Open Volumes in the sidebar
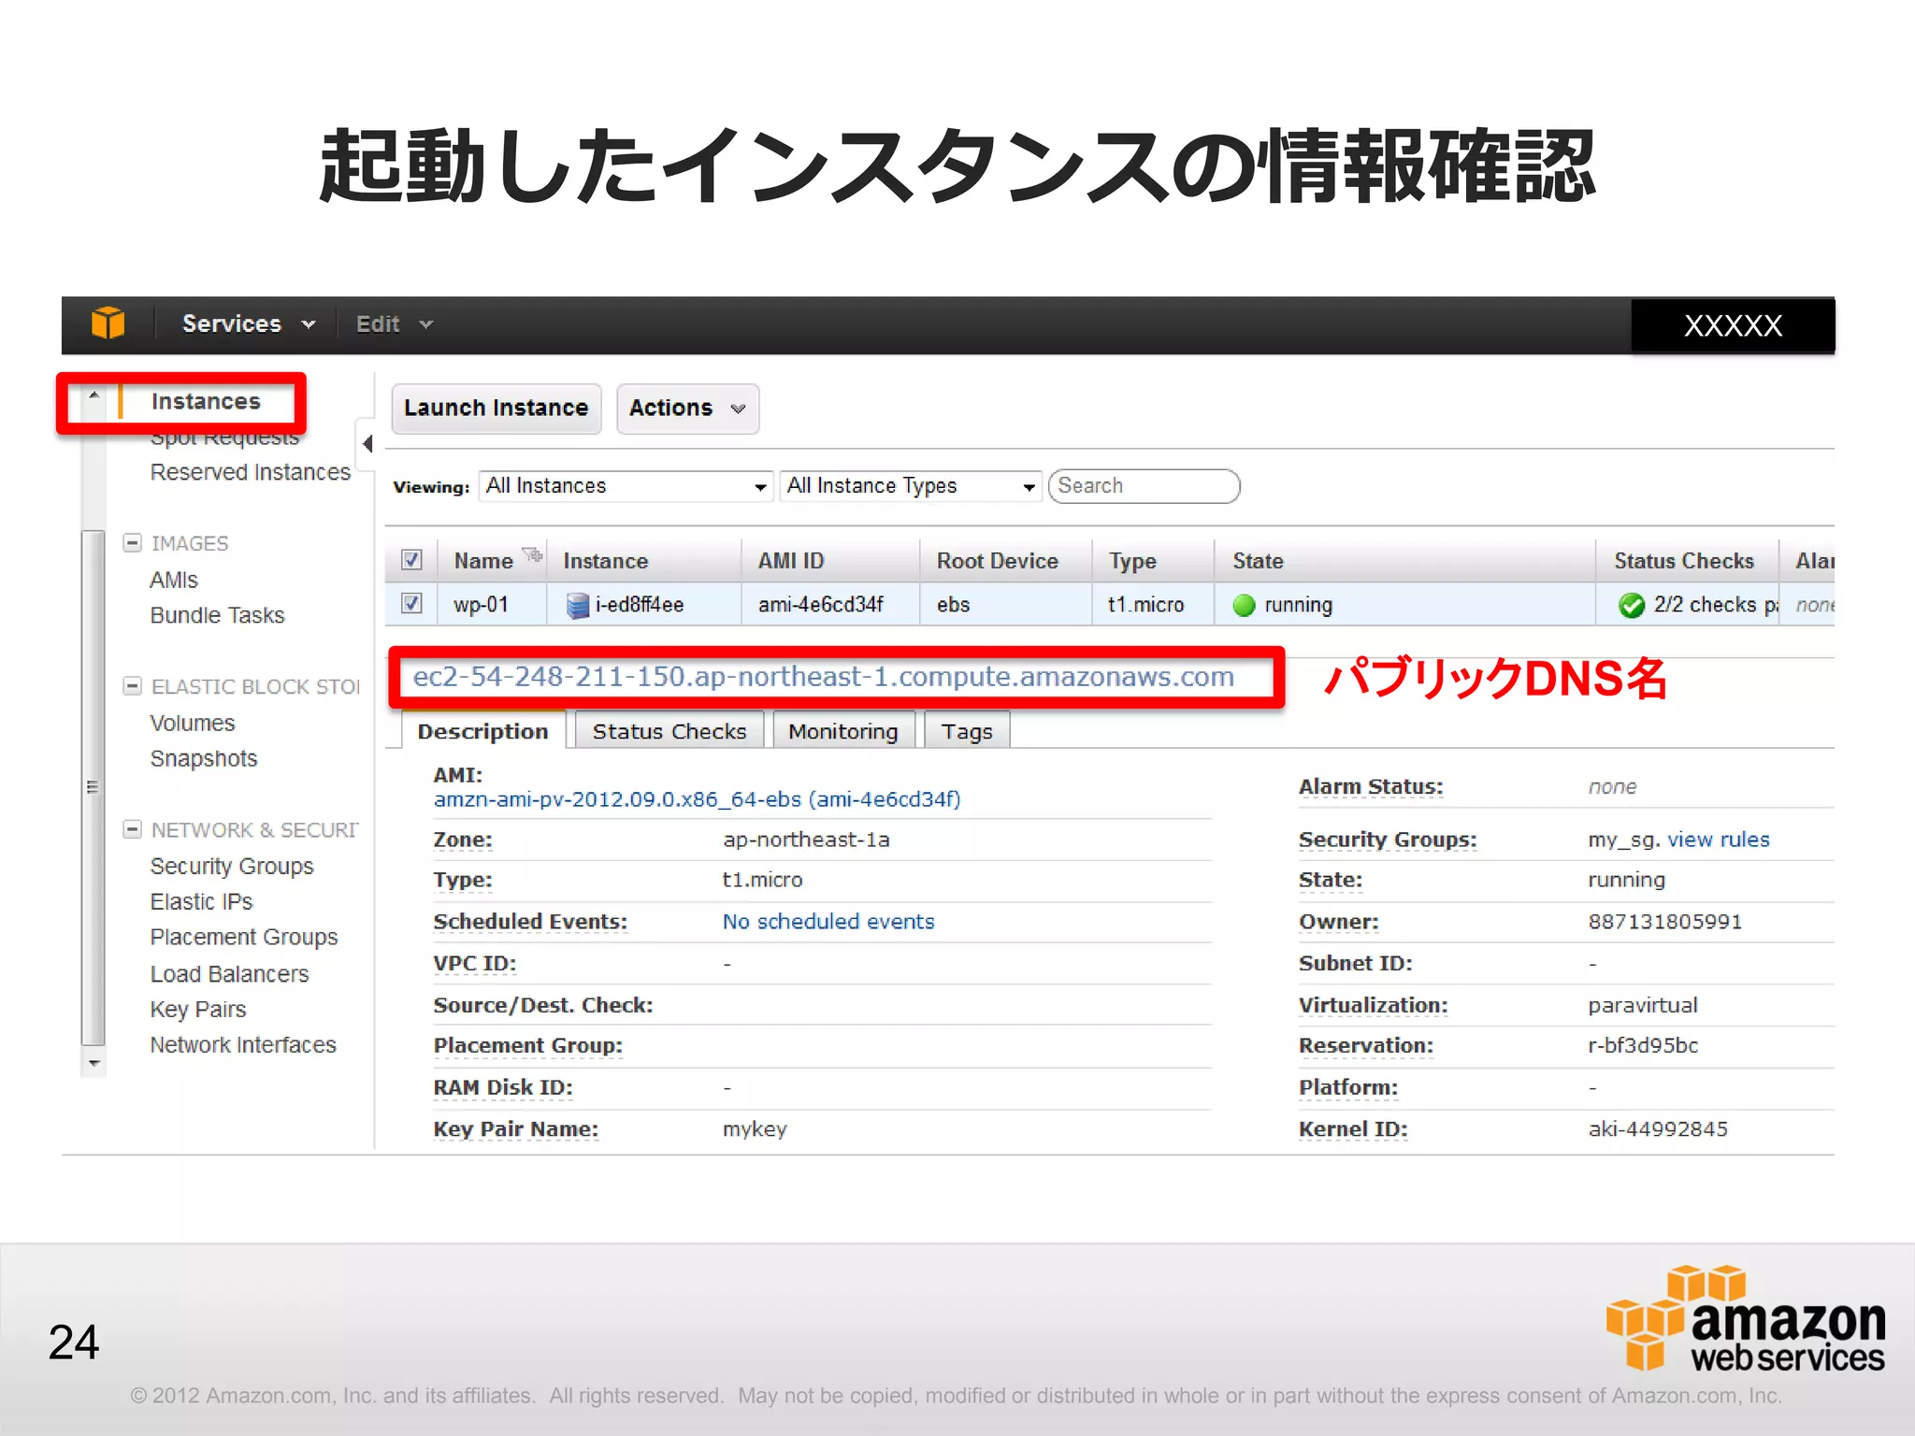1915x1436 pixels. [x=193, y=723]
